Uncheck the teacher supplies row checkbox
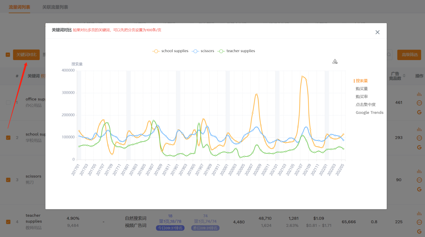Image resolution: width=425 pixels, height=237 pixels. pos(8,222)
